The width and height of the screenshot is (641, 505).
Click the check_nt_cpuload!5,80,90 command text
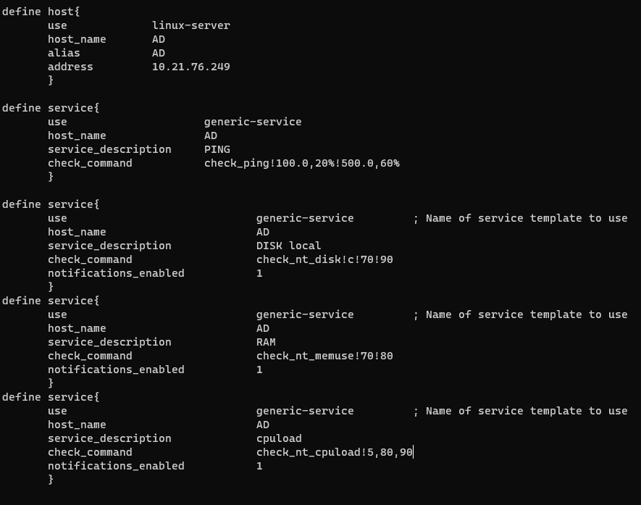[334, 452]
